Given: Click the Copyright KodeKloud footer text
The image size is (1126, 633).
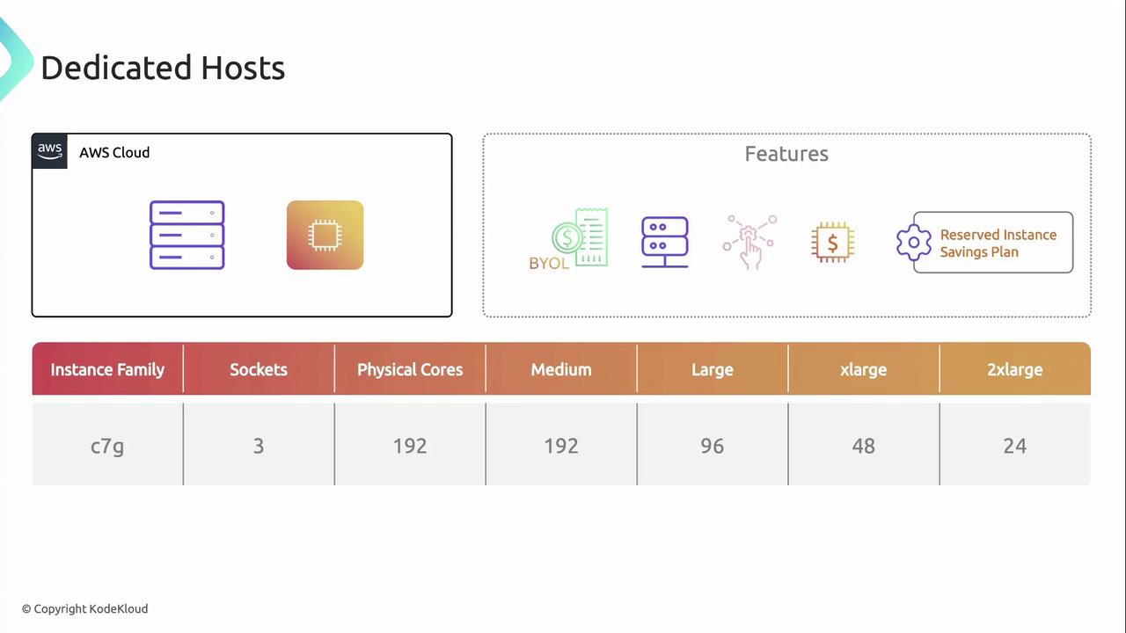Looking at the screenshot, I should 84,608.
